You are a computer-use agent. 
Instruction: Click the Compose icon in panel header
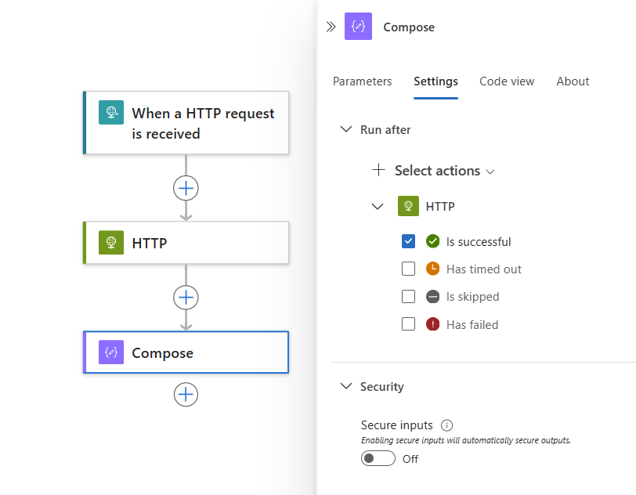point(359,27)
